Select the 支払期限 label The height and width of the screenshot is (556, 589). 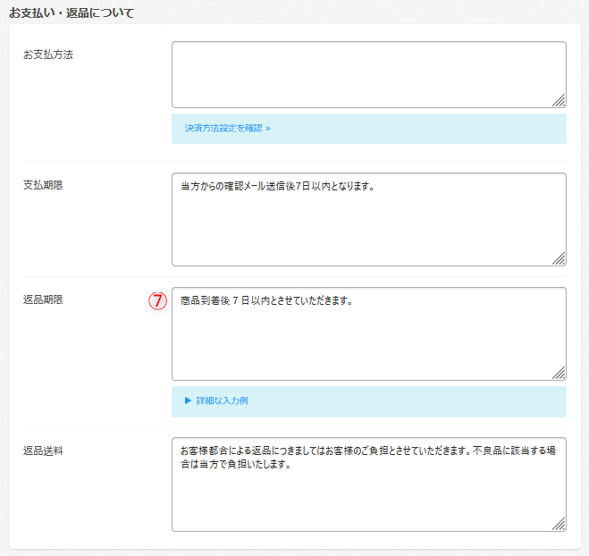[43, 185]
